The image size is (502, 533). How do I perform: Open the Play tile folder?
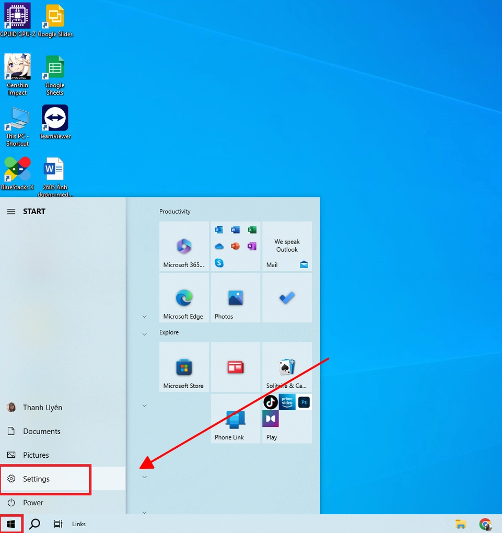pos(287,419)
